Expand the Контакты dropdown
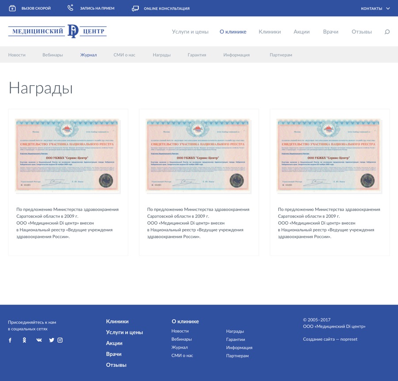This screenshot has height=381, width=398. pos(375,8)
